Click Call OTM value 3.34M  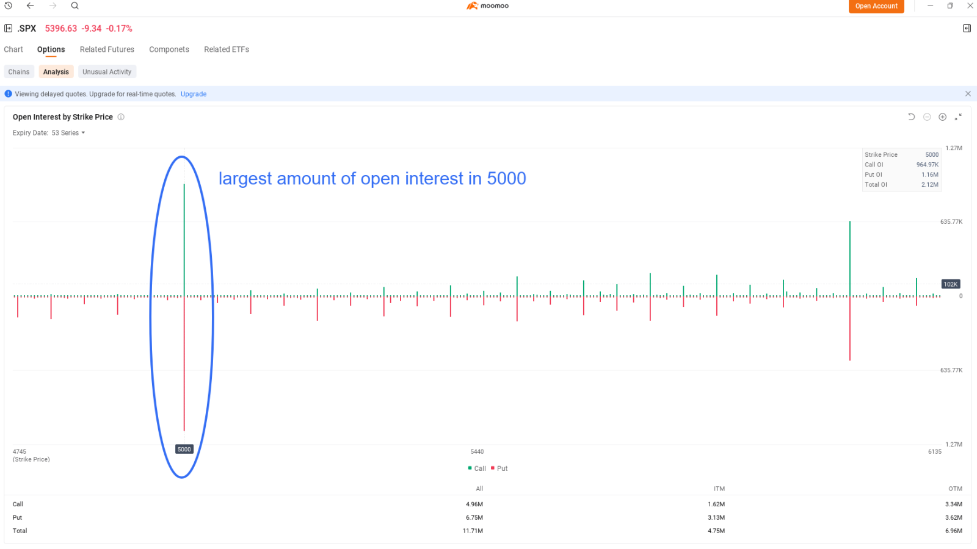coord(953,504)
